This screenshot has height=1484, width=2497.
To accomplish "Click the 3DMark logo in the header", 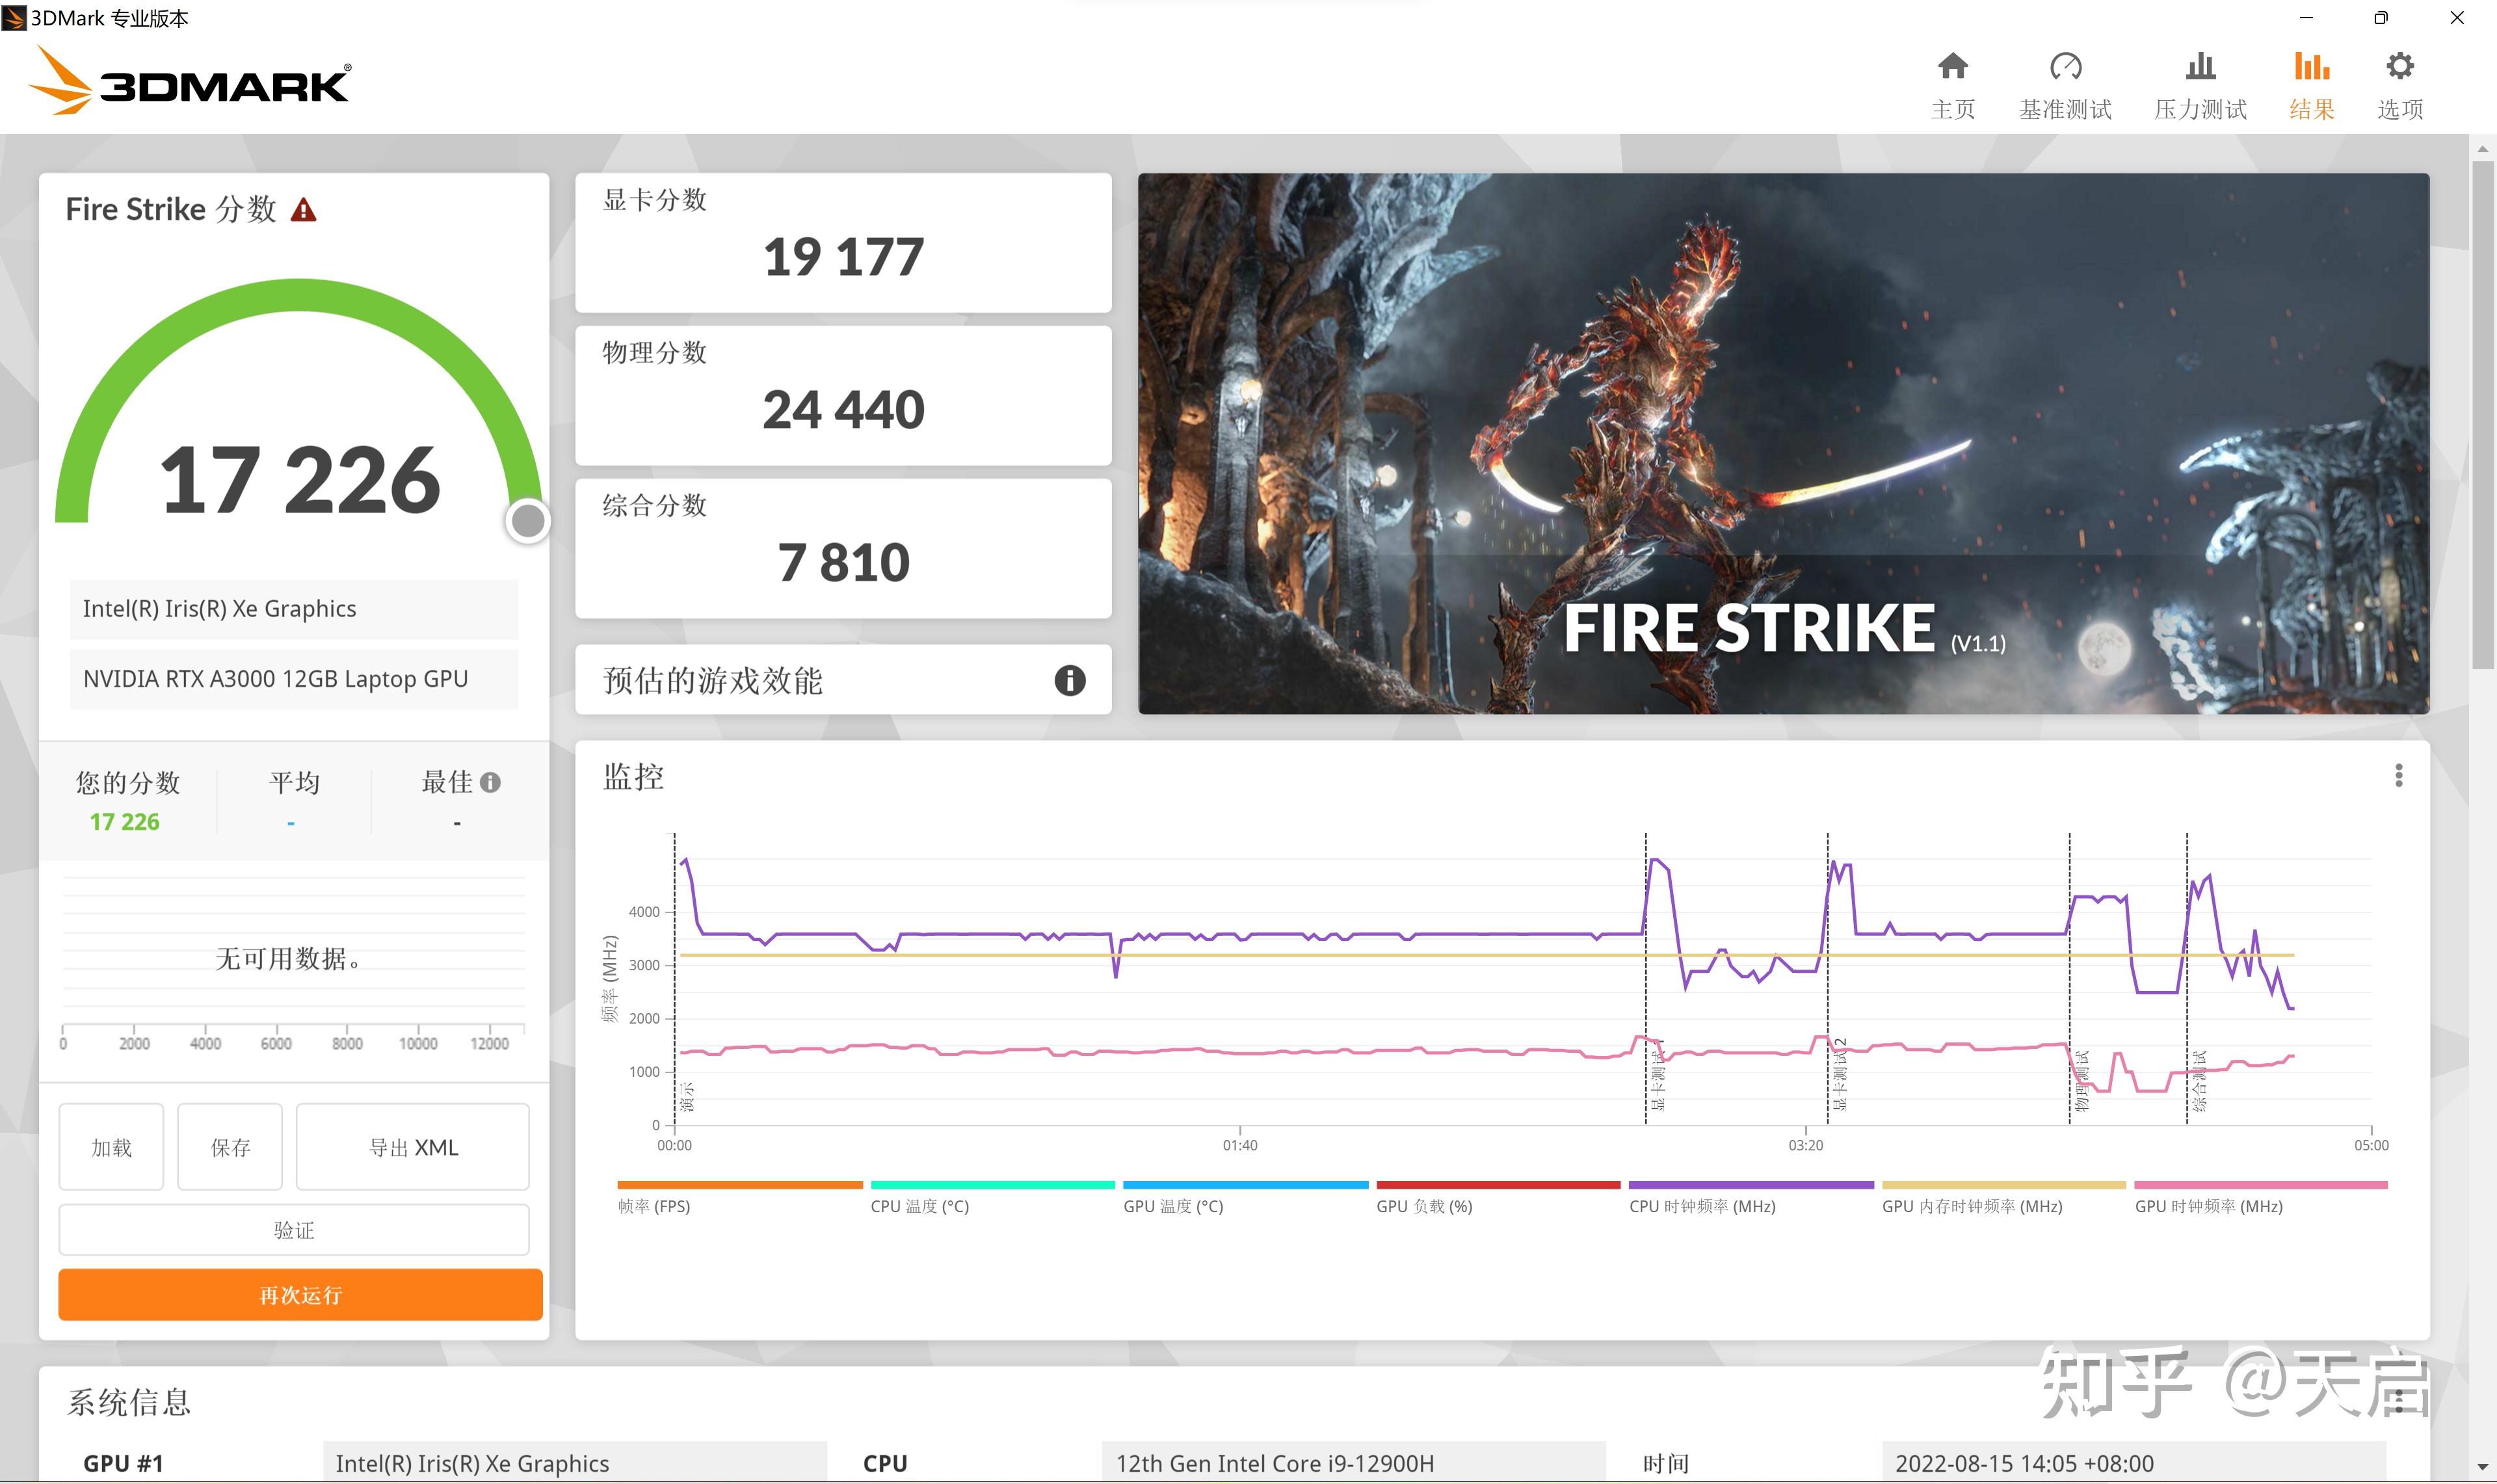I will pyautogui.click(x=190, y=84).
